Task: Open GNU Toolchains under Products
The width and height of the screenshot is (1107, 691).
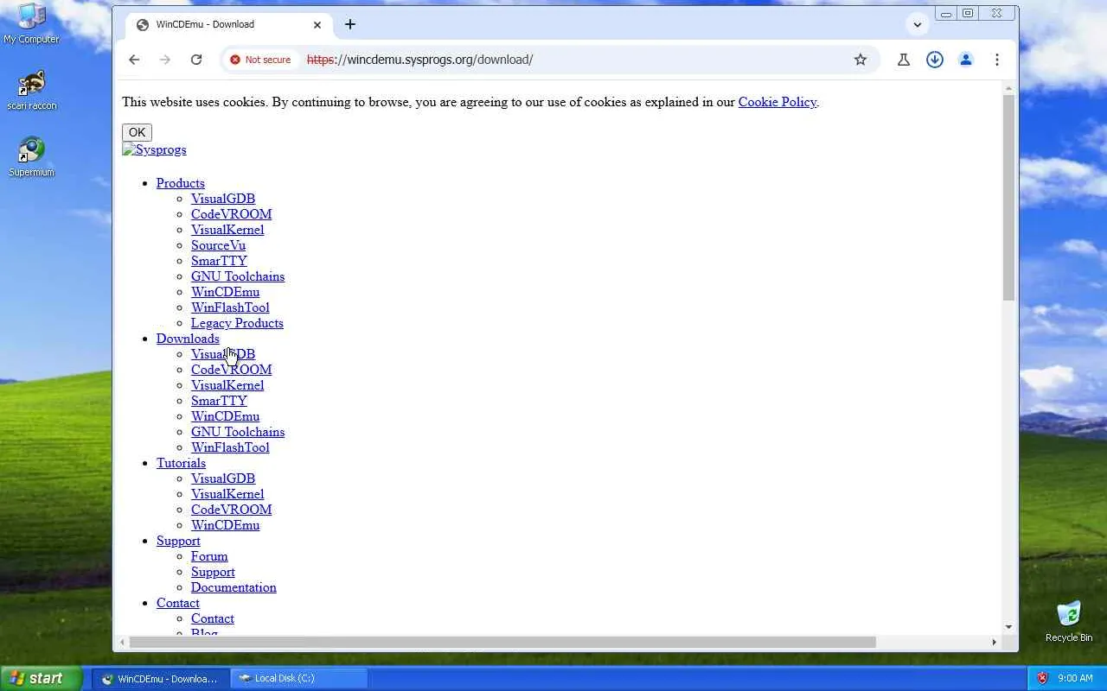Action: pos(238,276)
